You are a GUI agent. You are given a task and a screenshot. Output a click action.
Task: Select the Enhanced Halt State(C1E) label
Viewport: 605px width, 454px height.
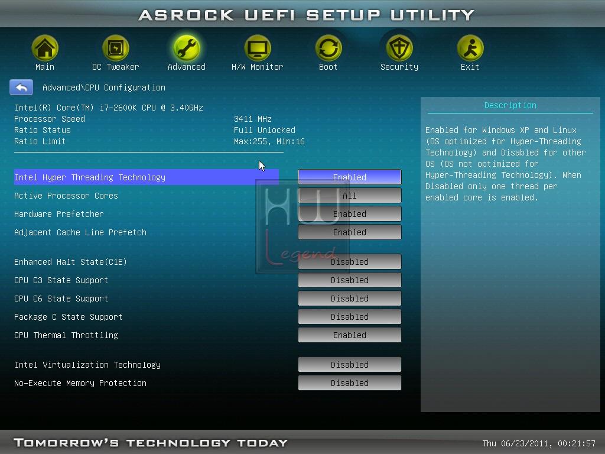point(71,262)
